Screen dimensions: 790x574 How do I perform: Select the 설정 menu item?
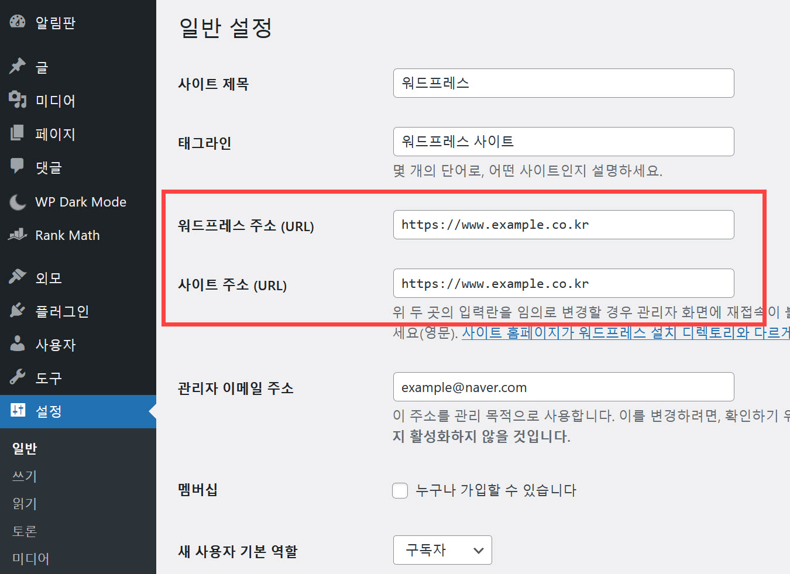78,411
